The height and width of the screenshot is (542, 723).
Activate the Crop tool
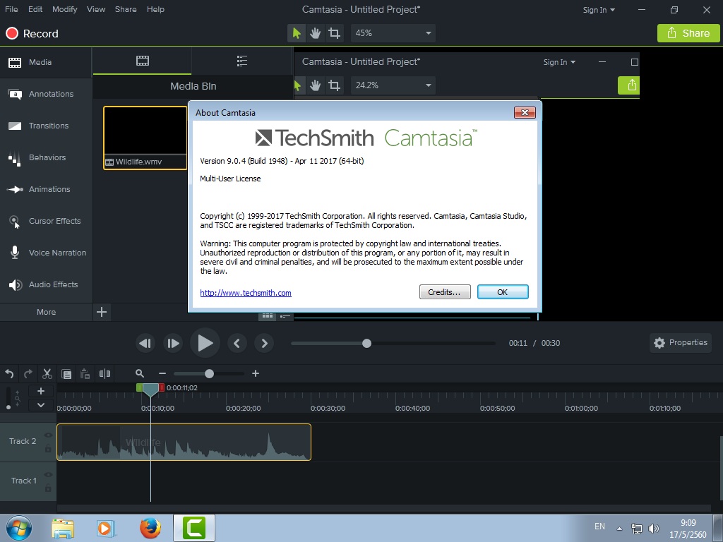pos(334,33)
